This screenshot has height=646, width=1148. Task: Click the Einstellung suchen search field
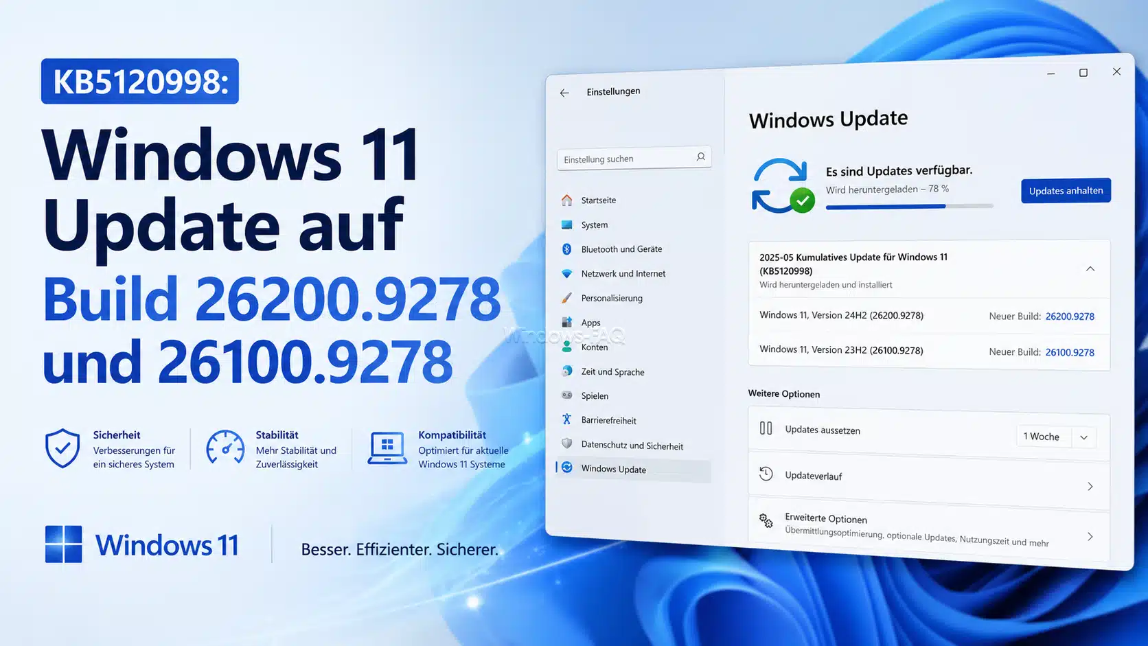coord(634,159)
